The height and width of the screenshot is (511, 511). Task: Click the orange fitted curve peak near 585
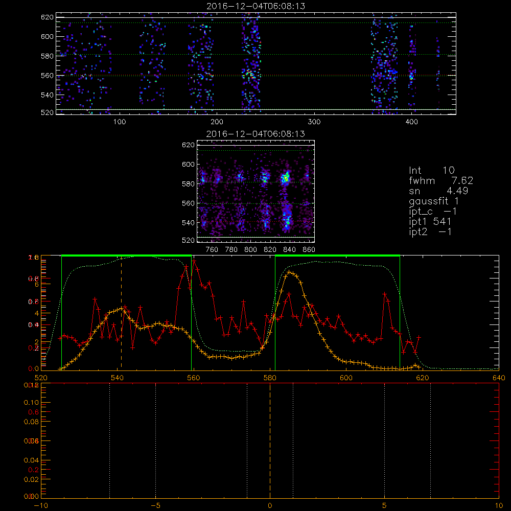(289, 272)
